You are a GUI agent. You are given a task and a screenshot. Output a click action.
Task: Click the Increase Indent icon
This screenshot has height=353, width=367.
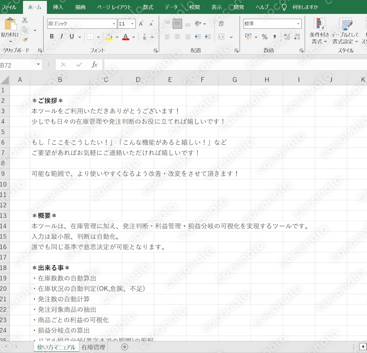coord(208,36)
